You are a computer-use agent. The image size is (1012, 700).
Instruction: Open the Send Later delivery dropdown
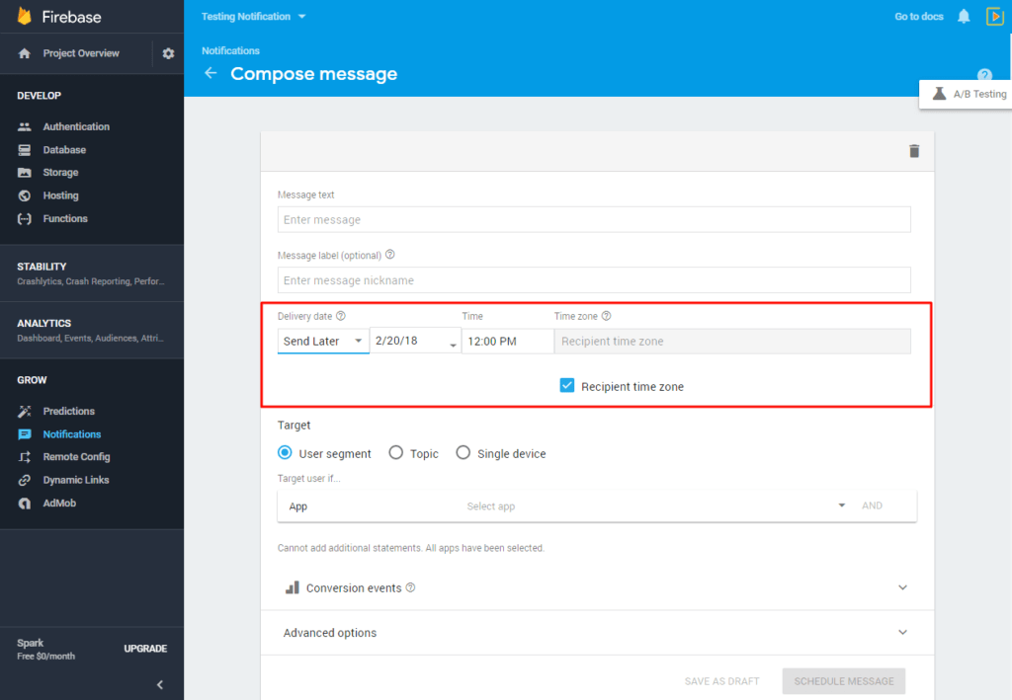tap(323, 341)
